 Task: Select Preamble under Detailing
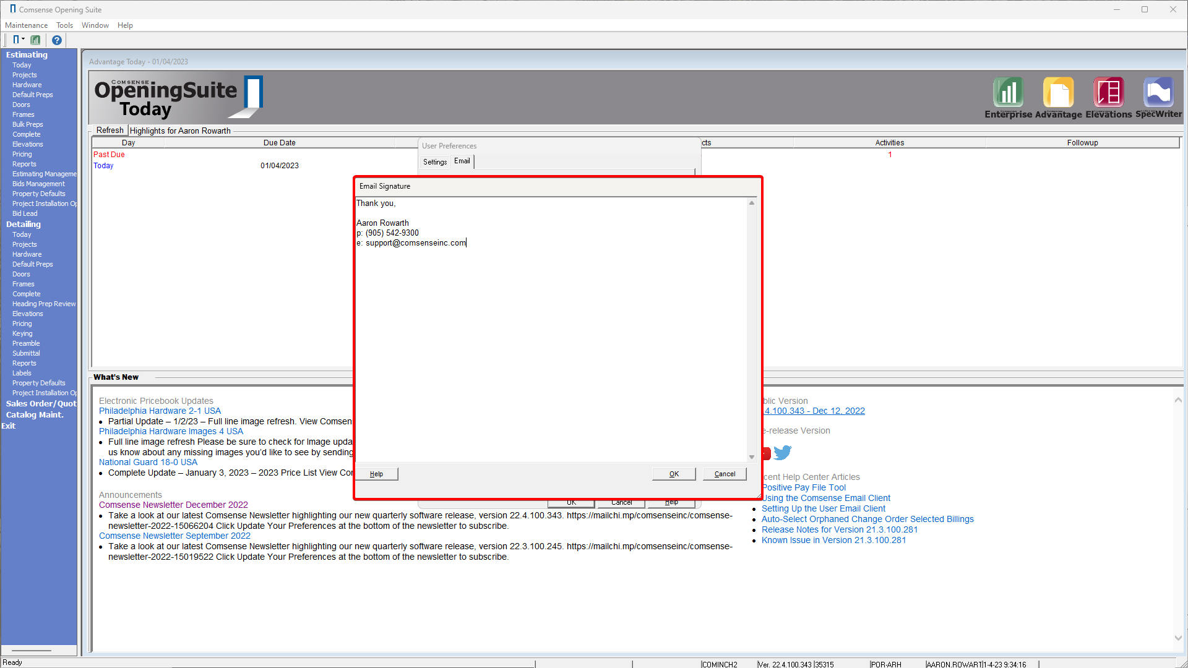(26, 343)
